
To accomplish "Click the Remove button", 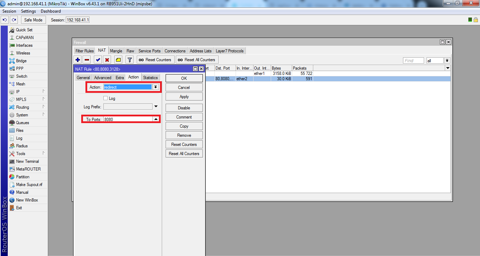I will (x=184, y=135).
